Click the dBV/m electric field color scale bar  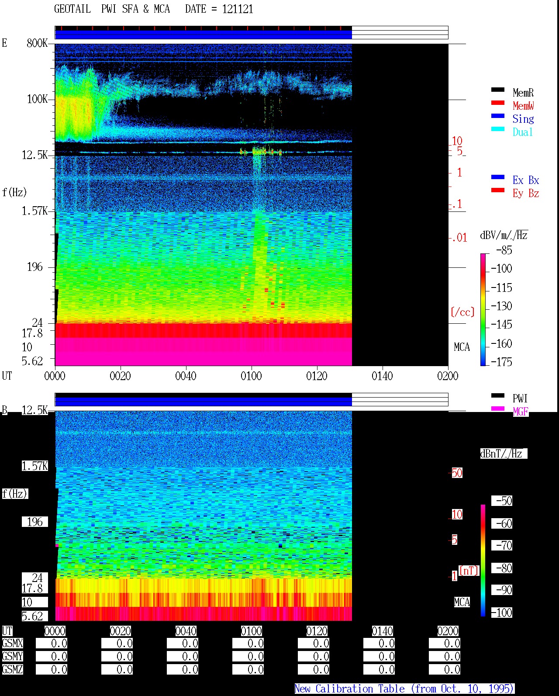tap(483, 309)
